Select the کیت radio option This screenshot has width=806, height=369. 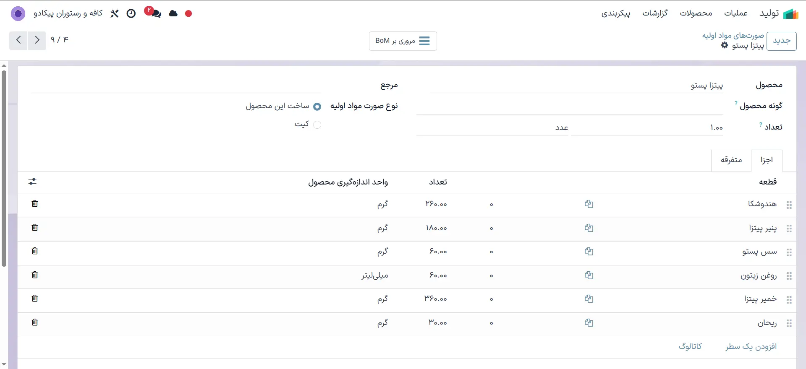point(317,125)
